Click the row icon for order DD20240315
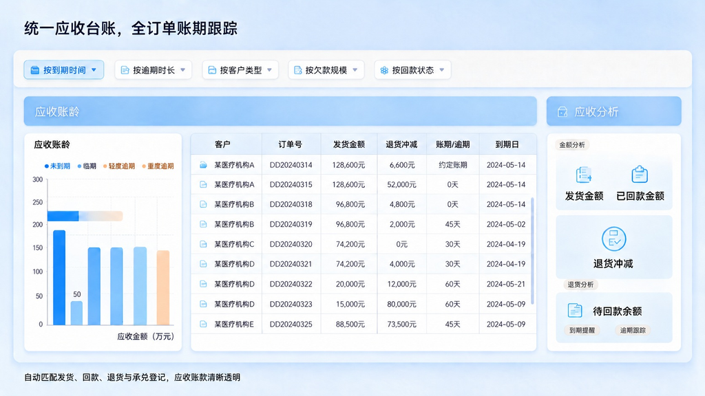Image resolution: width=705 pixels, height=396 pixels. click(203, 184)
